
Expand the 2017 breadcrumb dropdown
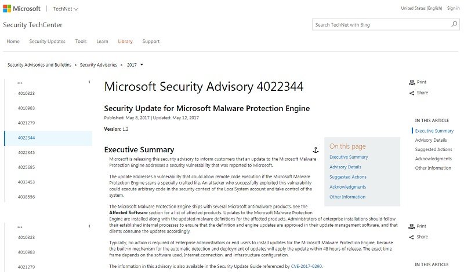click(x=142, y=65)
